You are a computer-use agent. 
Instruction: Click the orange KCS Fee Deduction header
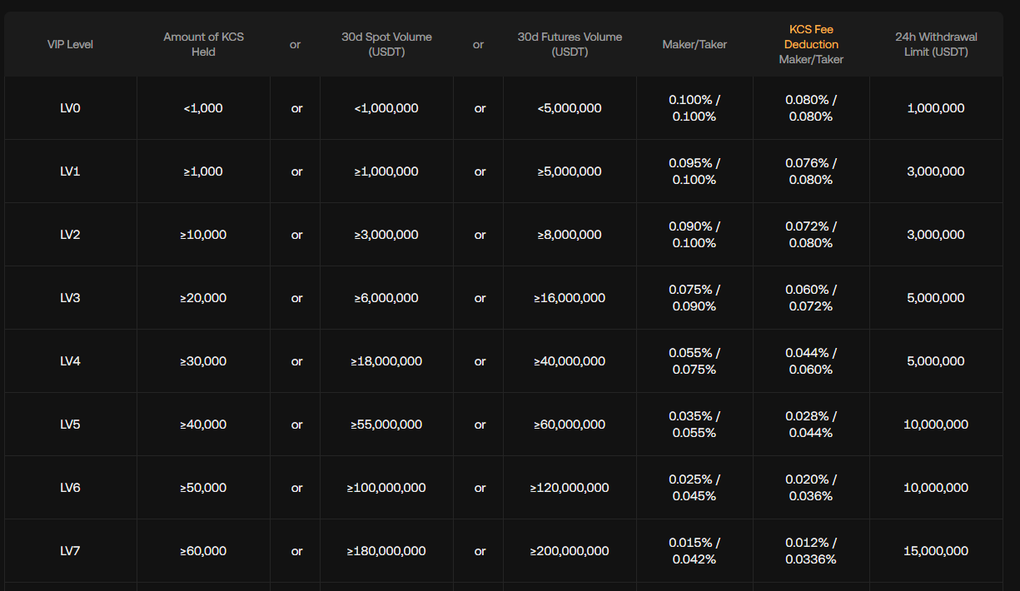(811, 37)
